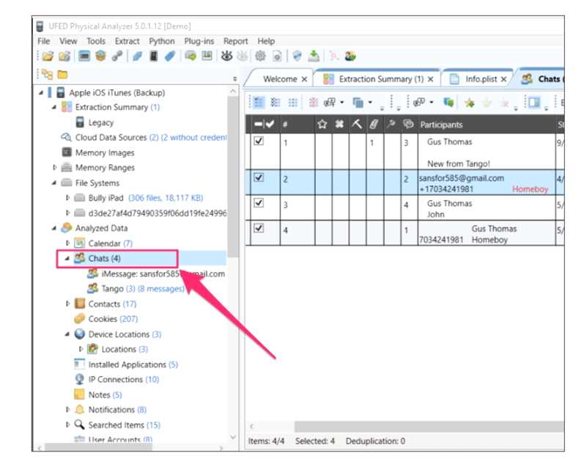584x464 pixels.
Task: Expand the Memory Ranges tree node
Action: click(55, 168)
